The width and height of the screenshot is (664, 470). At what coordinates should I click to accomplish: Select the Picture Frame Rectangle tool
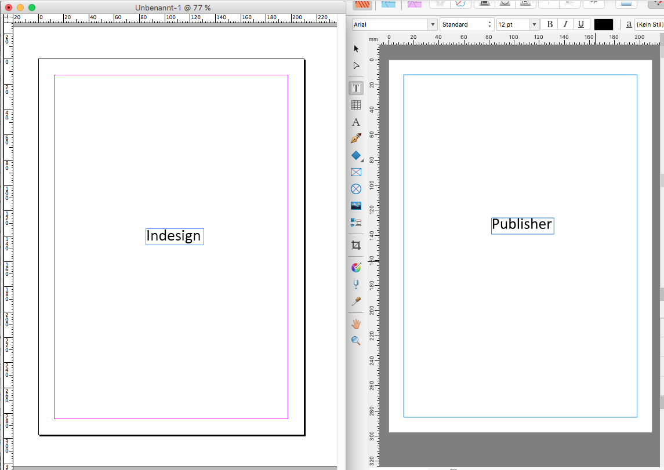356,172
